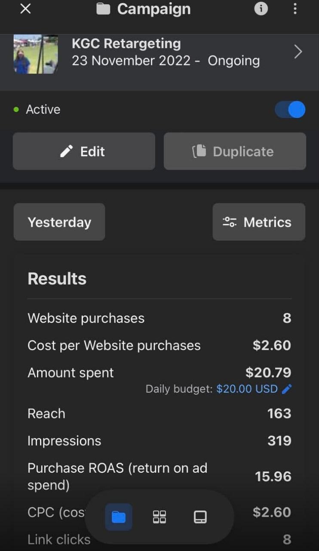This screenshot has width=319, height=551.
Task: Switch to the Ad Sets grid tab
Action: [x=159, y=517]
